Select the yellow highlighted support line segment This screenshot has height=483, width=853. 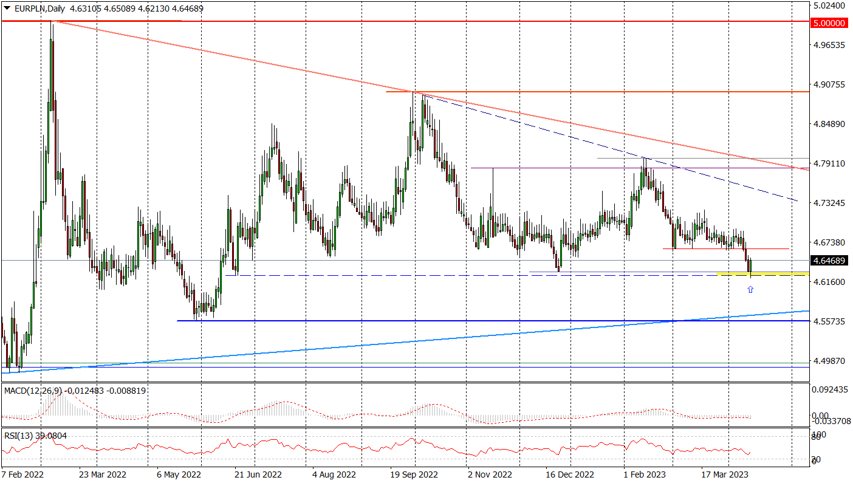763,275
